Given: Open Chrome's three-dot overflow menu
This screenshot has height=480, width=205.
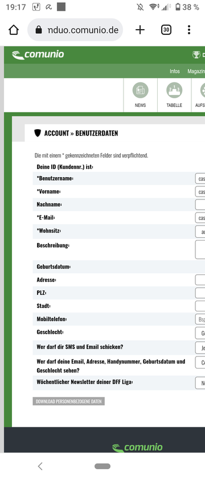Looking at the screenshot, I should (x=189, y=30).
